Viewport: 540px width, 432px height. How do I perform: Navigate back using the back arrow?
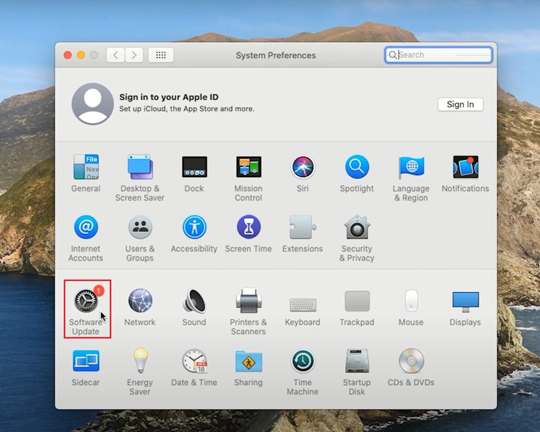tap(115, 54)
